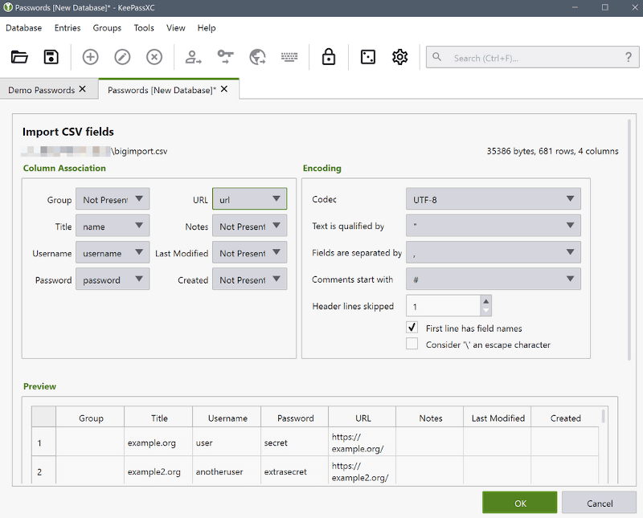Open the Tools menu

coord(144,28)
